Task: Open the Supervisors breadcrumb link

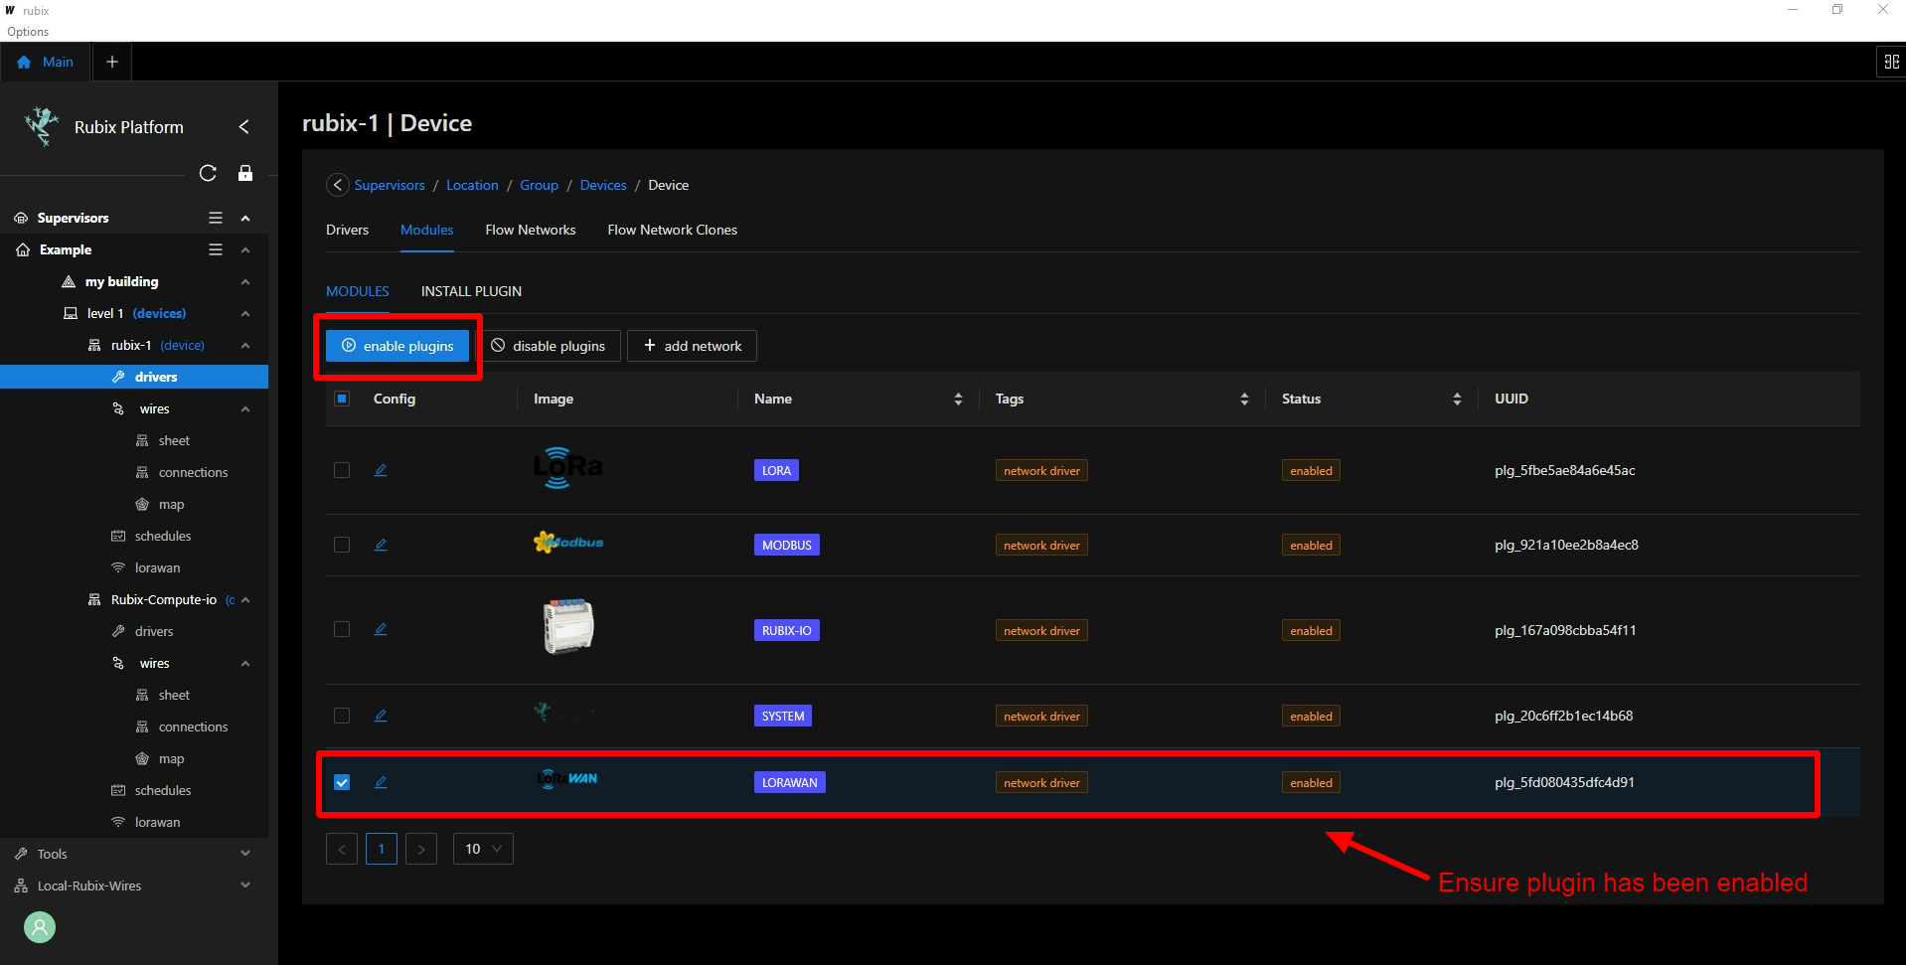Action: pos(390,185)
